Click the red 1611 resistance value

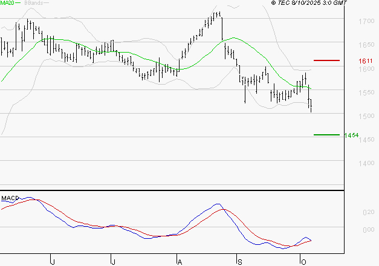coord(366,61)
